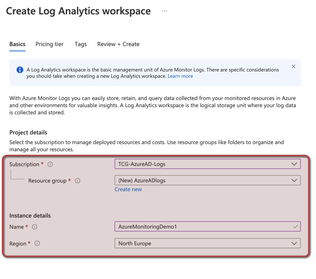Click the info icon next to Region
Viewport: 316px width, 279px height.
(x=37, y=243)
